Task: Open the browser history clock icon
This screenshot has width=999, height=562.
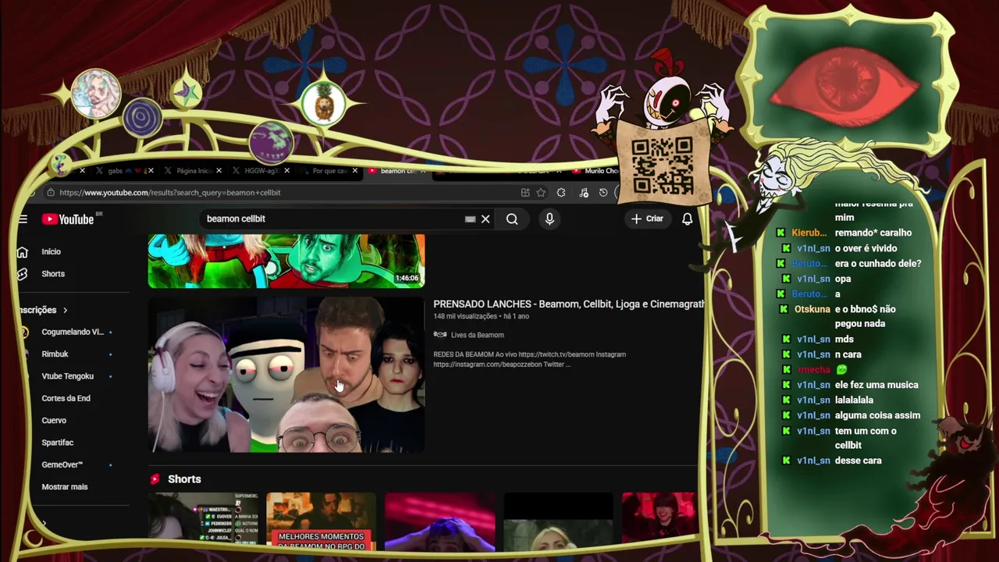Action: tap(603, 193)
